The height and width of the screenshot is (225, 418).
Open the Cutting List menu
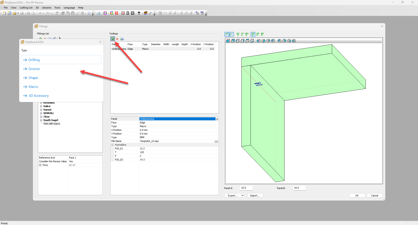(x=26, y=8)
